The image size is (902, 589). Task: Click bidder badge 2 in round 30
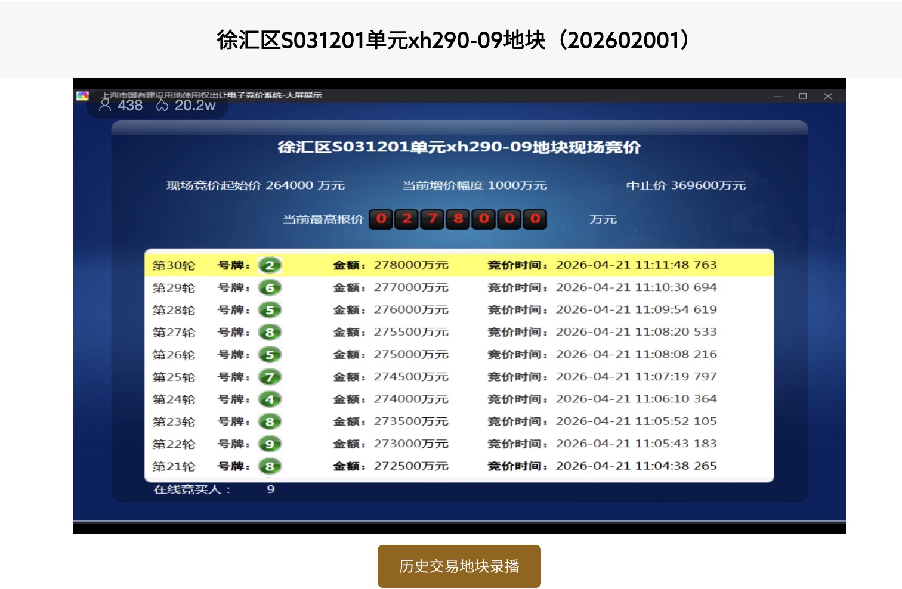[x=270, y=265]
